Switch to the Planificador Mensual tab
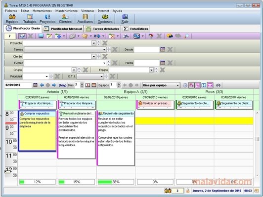 tap(63, 29)
